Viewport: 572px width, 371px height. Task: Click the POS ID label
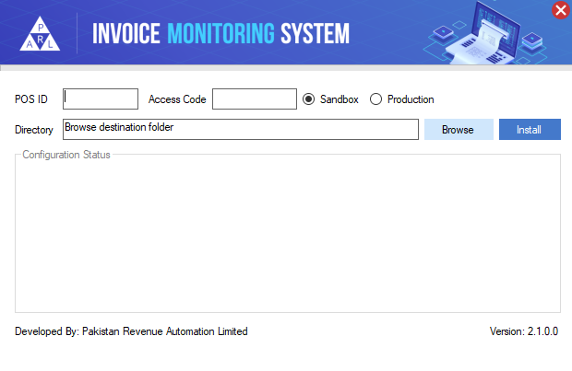pyautogui.click(x=31, y=99)
